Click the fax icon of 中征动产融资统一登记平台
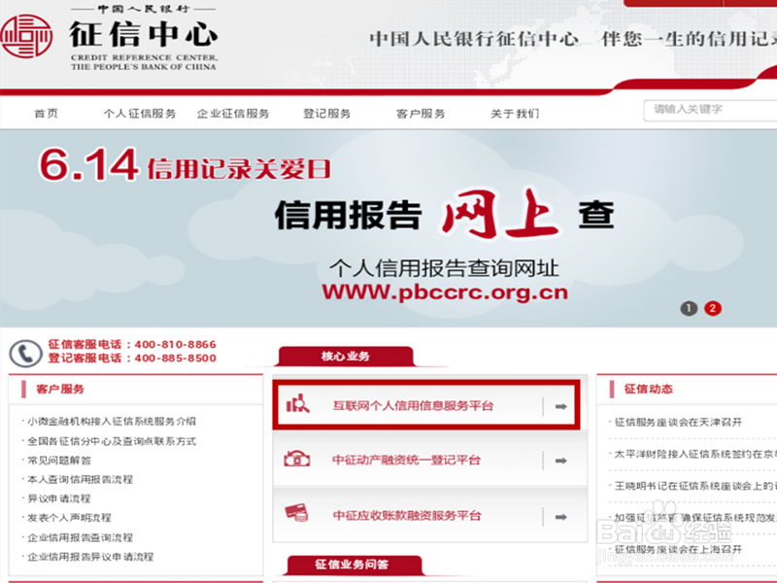The height and width of the screenshot is (583, 777). pos(297,459)
